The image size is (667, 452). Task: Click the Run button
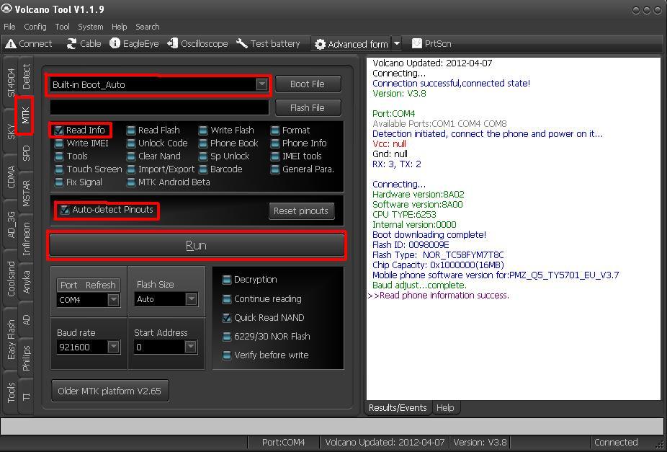pos(196,246)
